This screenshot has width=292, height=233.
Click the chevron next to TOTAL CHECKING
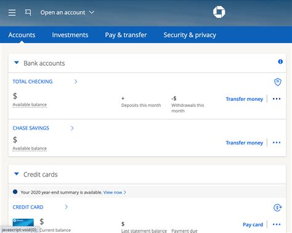click(76, 82)
